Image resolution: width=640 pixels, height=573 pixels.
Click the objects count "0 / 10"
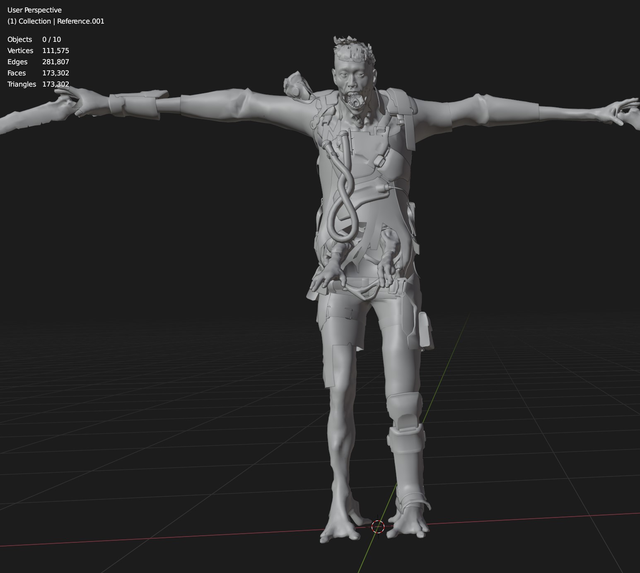(51, 39)
